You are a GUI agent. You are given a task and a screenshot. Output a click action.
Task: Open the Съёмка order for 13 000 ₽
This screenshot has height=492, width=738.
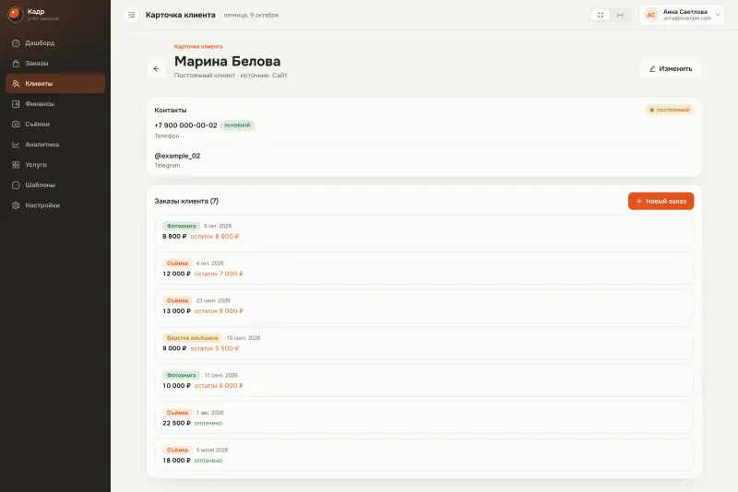(x=424, y=306)
